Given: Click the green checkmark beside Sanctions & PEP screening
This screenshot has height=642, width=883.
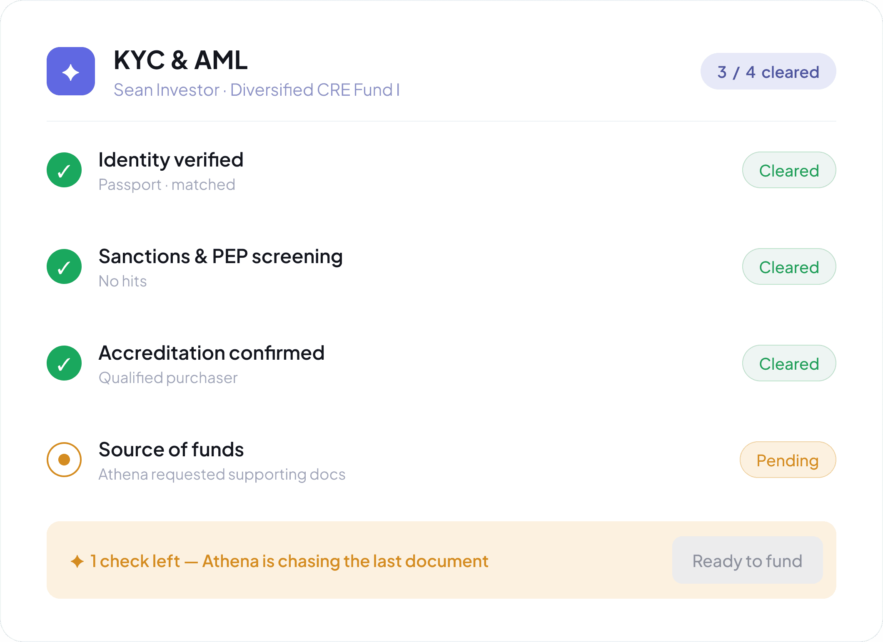Looking at the screenshot, I should click(x=64, y=266).
